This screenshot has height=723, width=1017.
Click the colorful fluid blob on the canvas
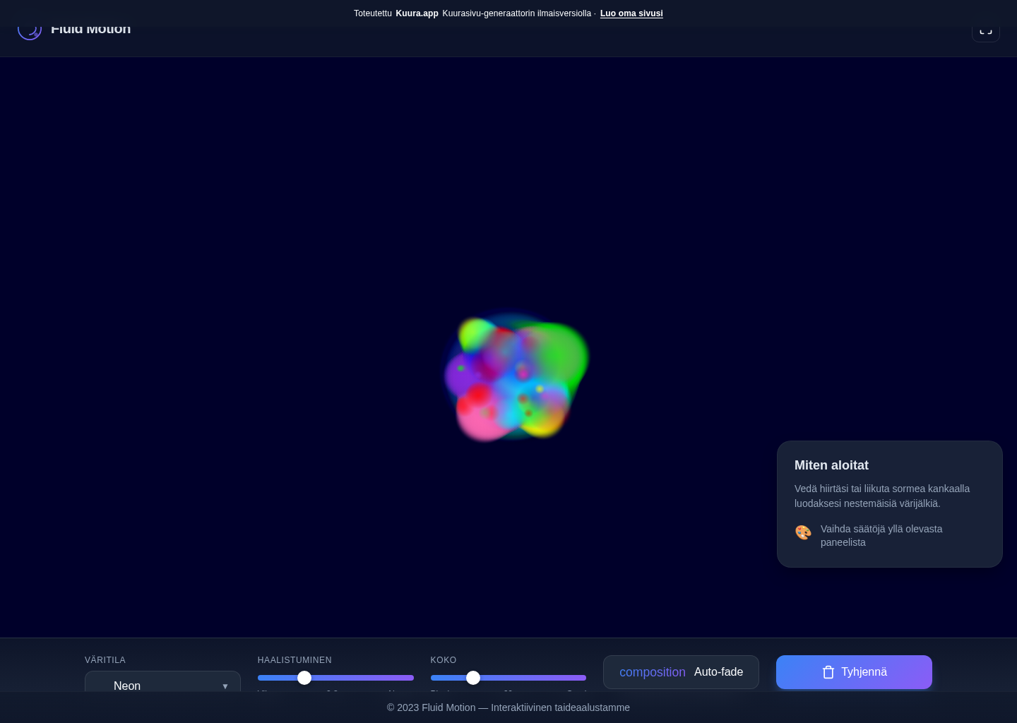516,378
